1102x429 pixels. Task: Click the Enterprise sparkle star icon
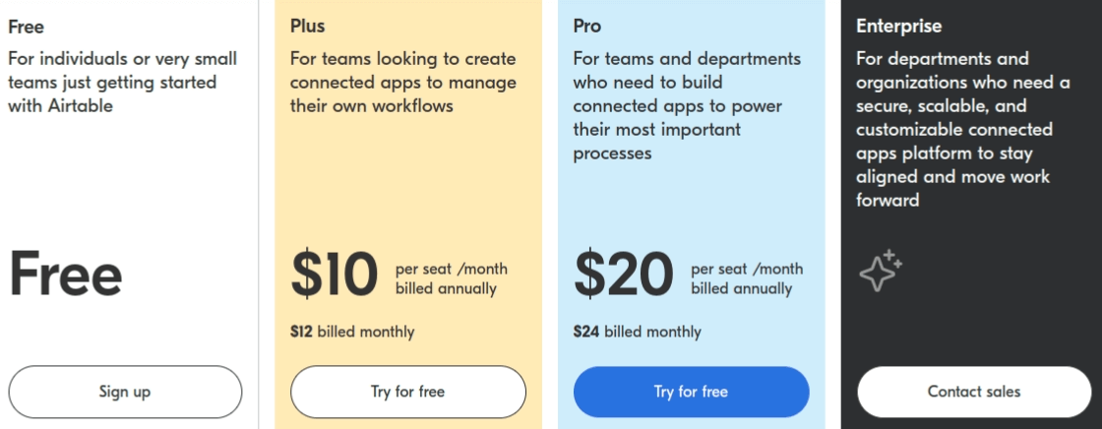[x=881, y=271]
